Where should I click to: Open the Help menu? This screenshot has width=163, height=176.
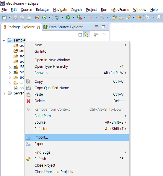point(154,10)
